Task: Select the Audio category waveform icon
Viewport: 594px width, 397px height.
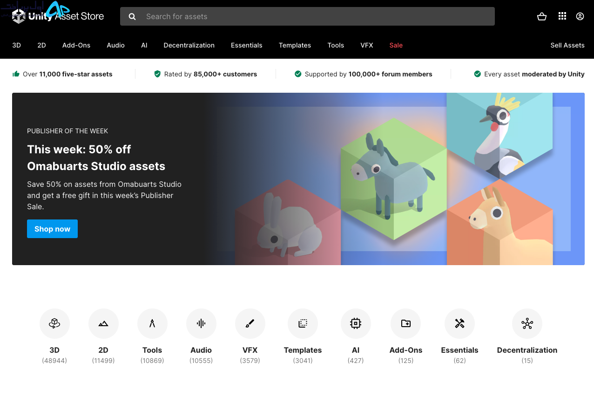Action: [201, 323]
